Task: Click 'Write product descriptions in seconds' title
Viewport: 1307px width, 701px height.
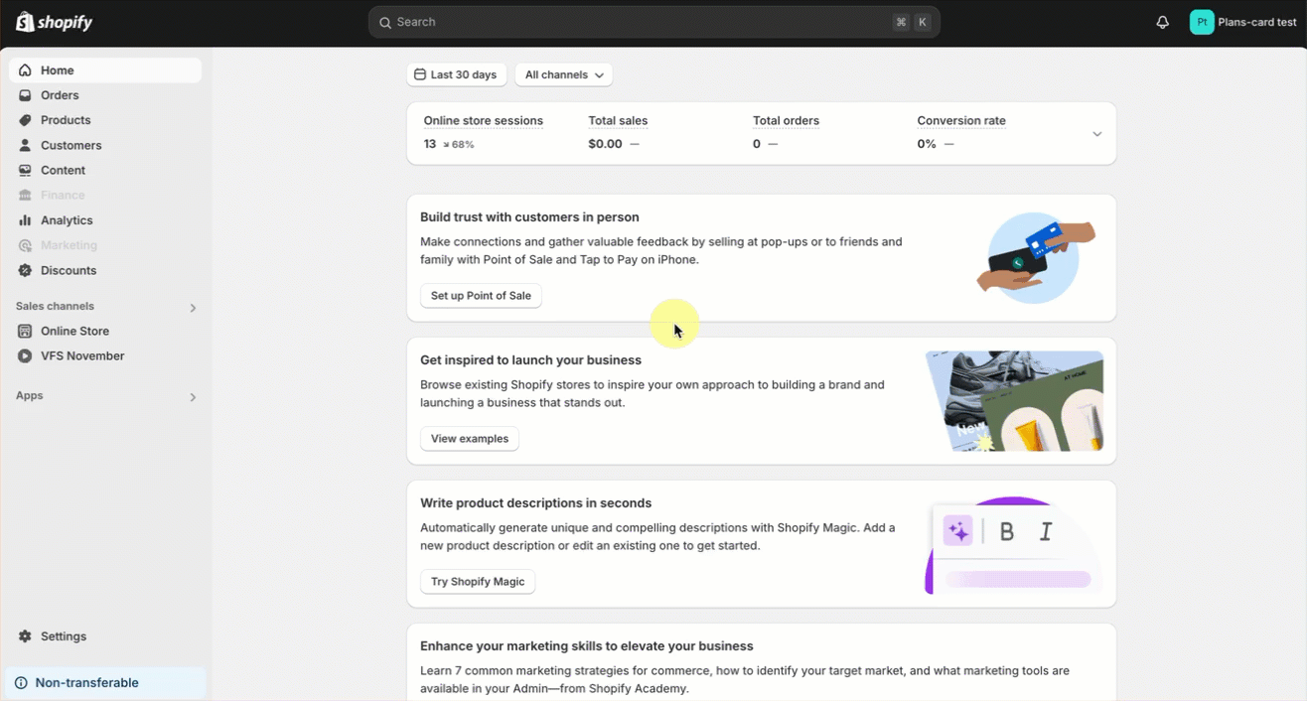Action: [535, 503]
